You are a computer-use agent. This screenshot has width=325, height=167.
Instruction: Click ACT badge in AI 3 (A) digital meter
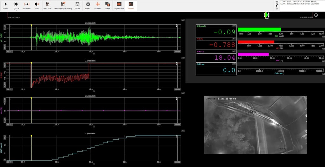[234, 39]
